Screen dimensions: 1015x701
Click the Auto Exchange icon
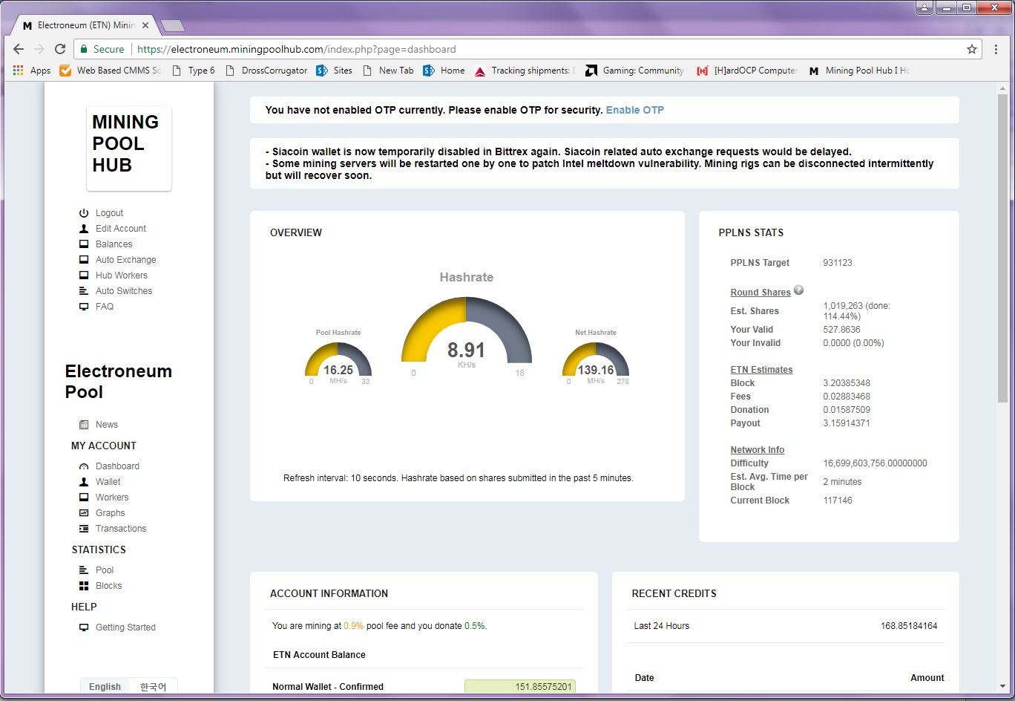point(84,260)
